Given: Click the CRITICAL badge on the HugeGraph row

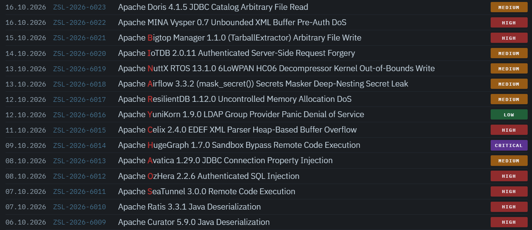Looking at the screenshot, I should click(x=509, y=145).
